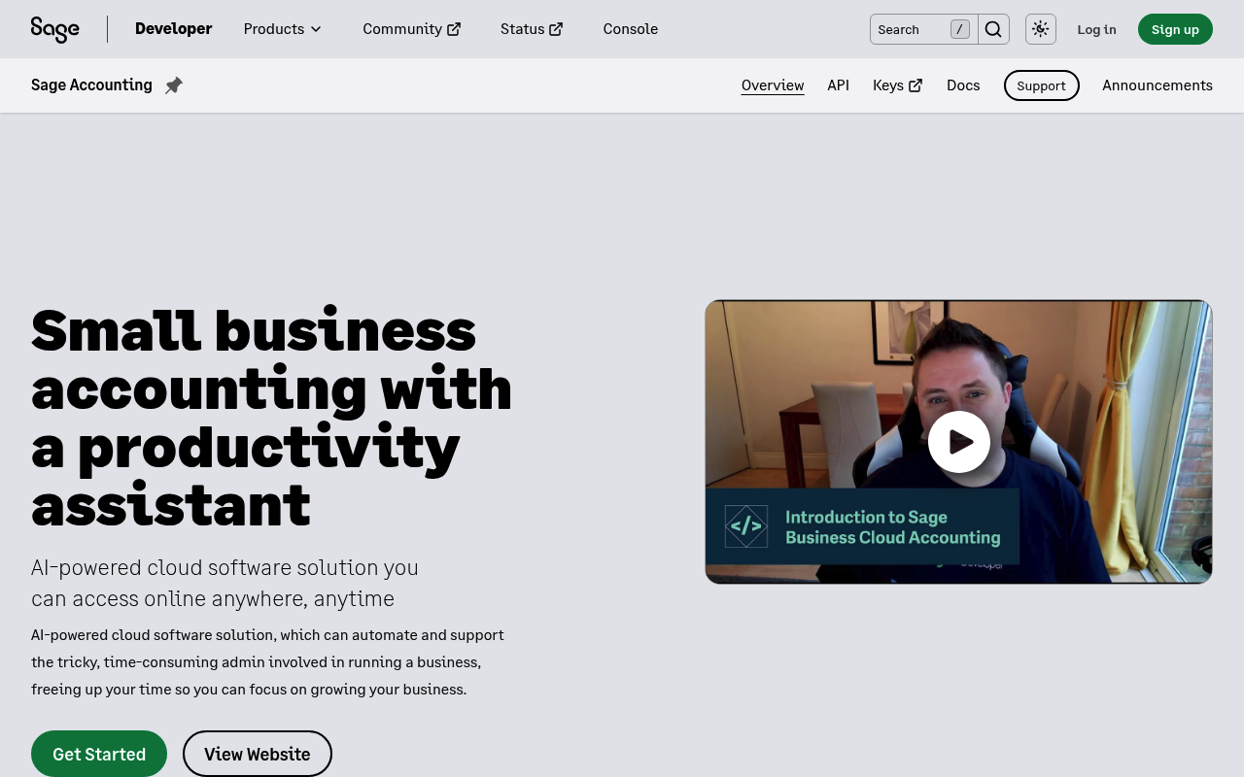
Task: Click the pin icon next to Sage Accounting
Action: point(174,85)
